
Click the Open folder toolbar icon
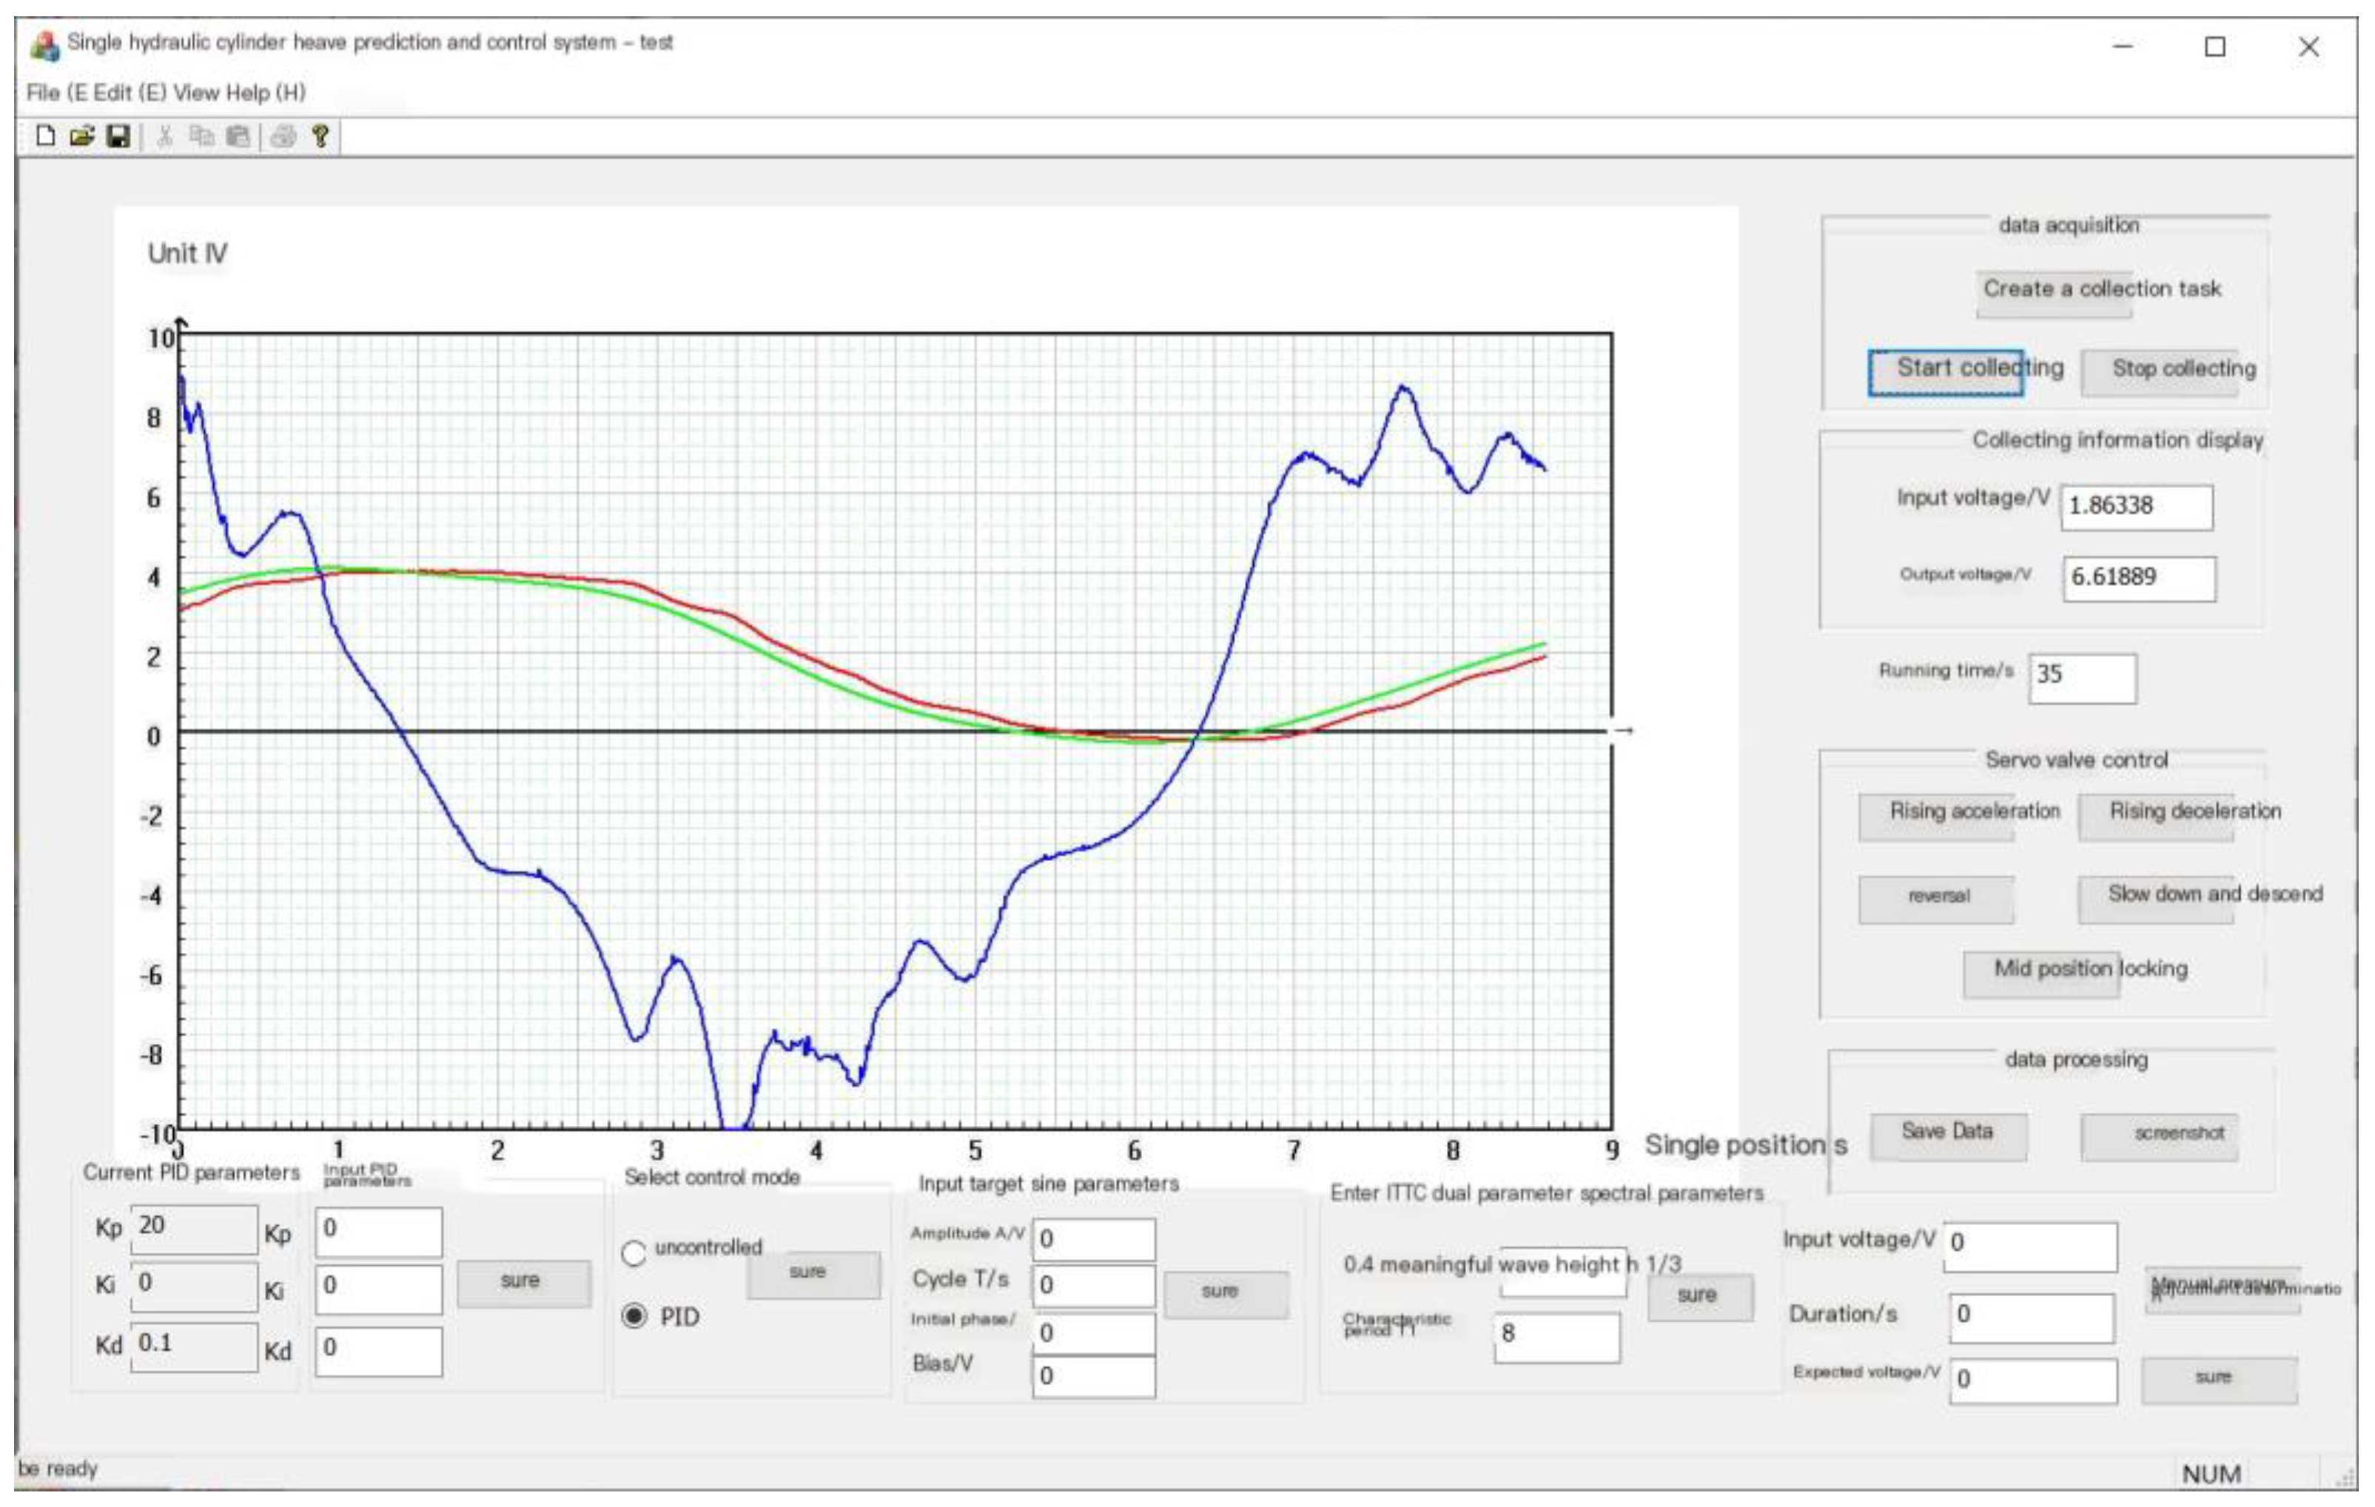coord(82,136)
